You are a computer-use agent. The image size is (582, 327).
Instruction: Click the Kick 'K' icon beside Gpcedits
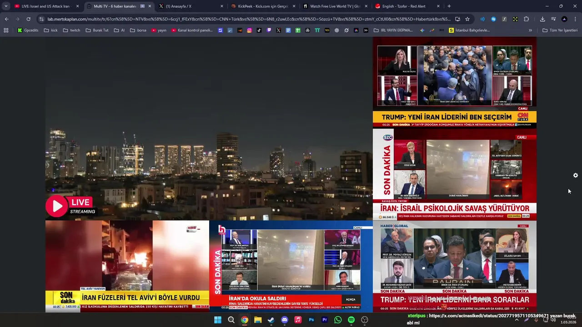[x=20, y=30]
